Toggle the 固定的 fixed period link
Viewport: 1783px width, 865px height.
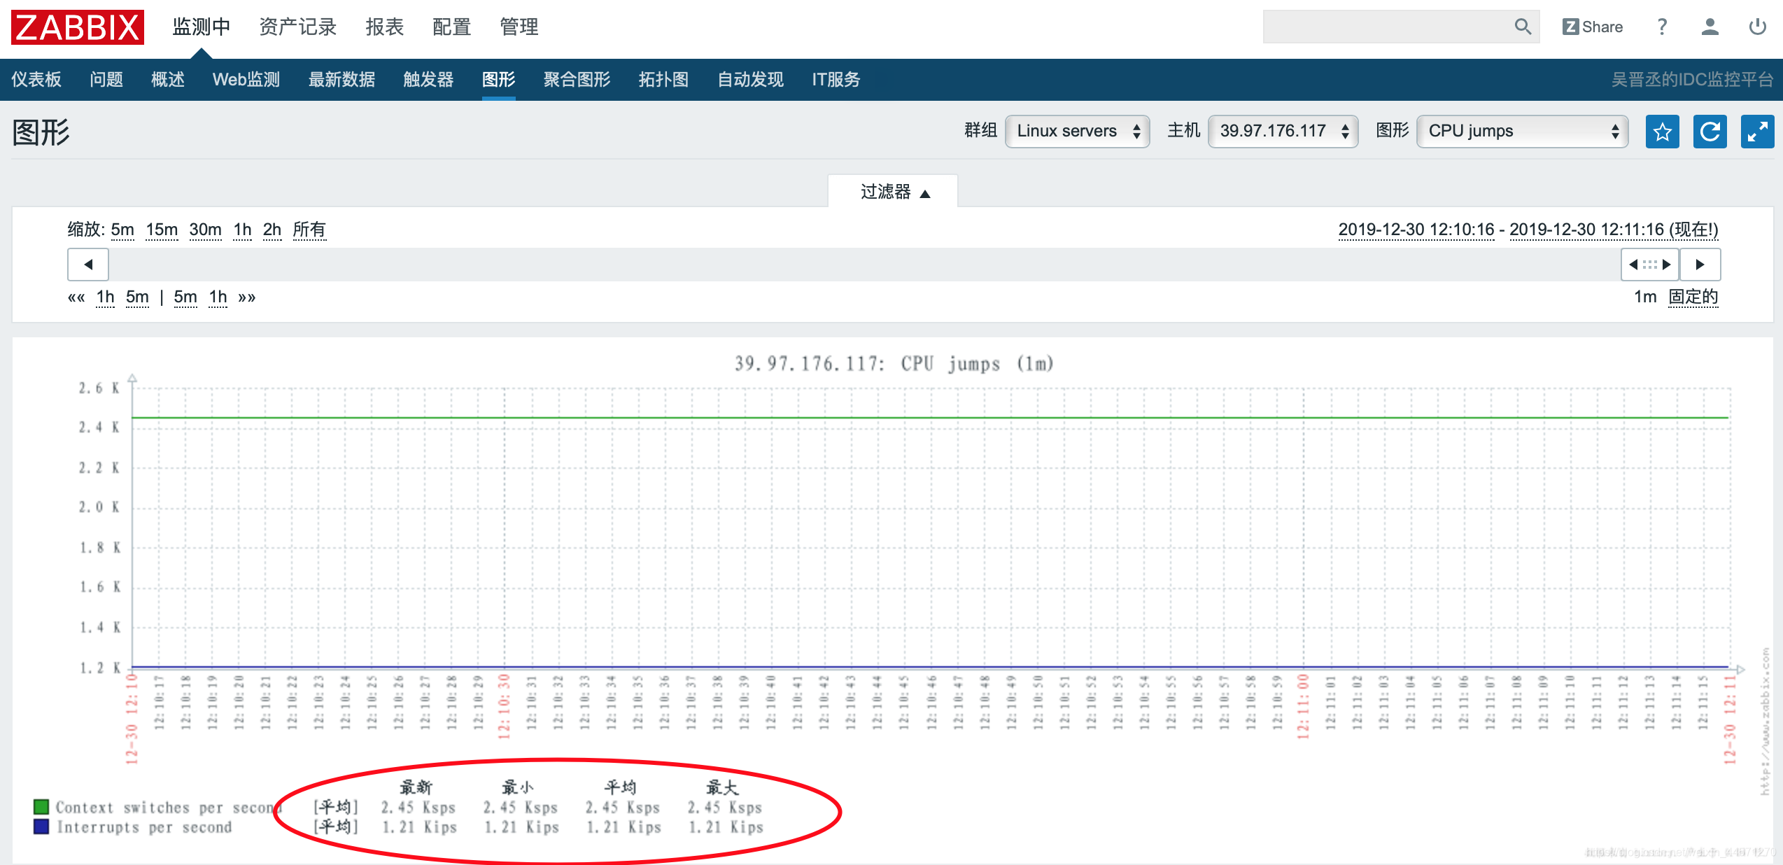[x=1693, y=297]
